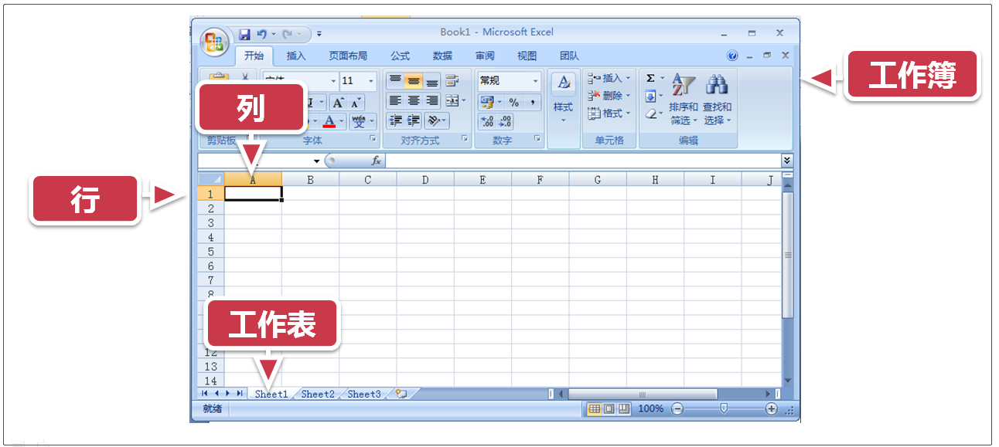999x447 pixels.
Task: Open the Sheet3 worksheet tab
Action: tap(364, 394)
